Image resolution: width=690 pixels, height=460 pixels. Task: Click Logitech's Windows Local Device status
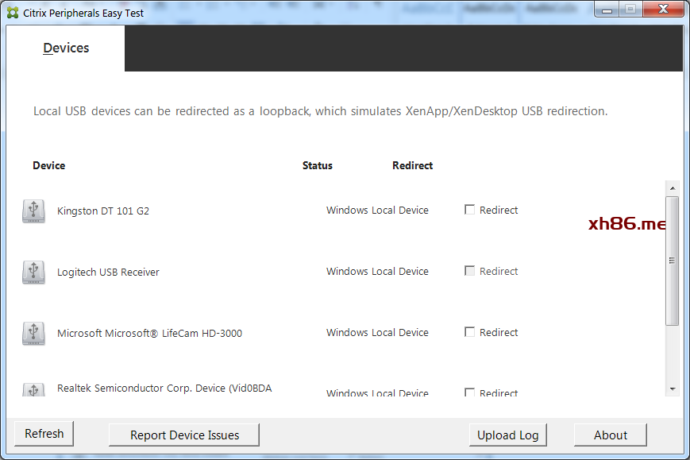377,271
